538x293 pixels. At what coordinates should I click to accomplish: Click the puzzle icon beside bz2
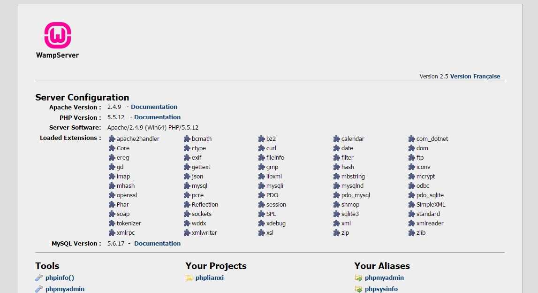[261, 139]
